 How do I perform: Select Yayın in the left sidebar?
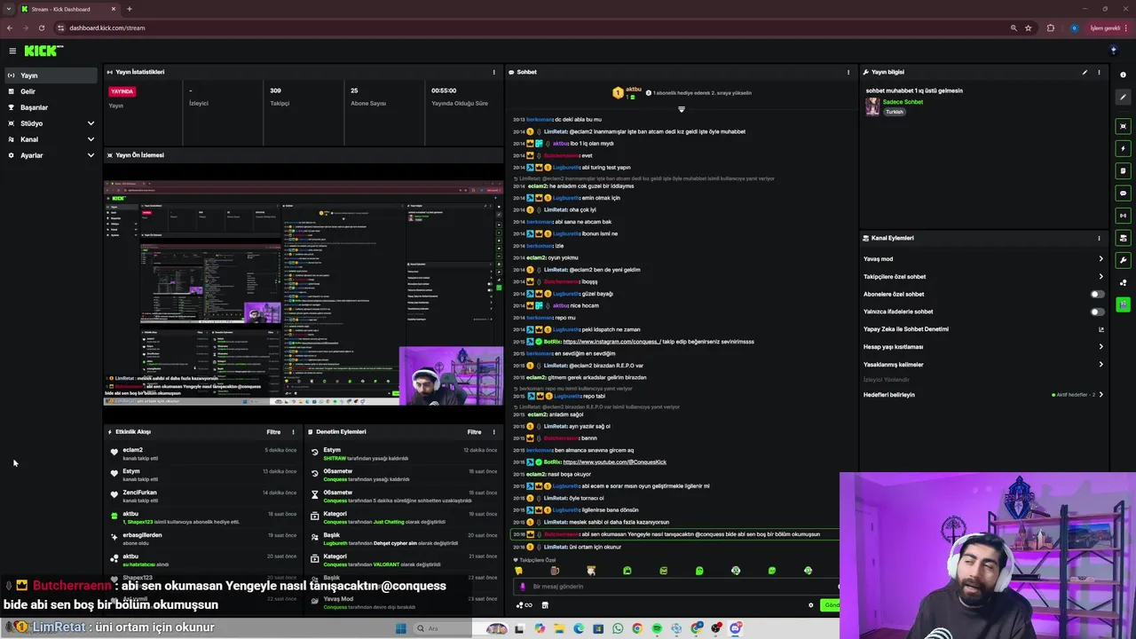[x=51, y=75]
